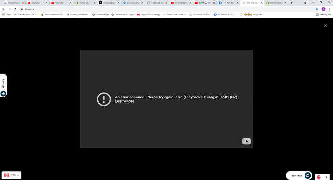This screenshot has width=333, height=180.
Task: Open the purple profile avatar
Action: (323, 9)
